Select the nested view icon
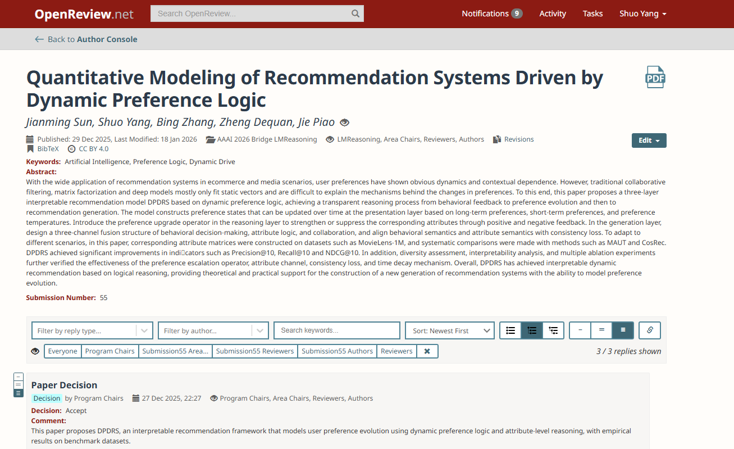The height and width of the screenshot is (449, 734). pos(553,330)
